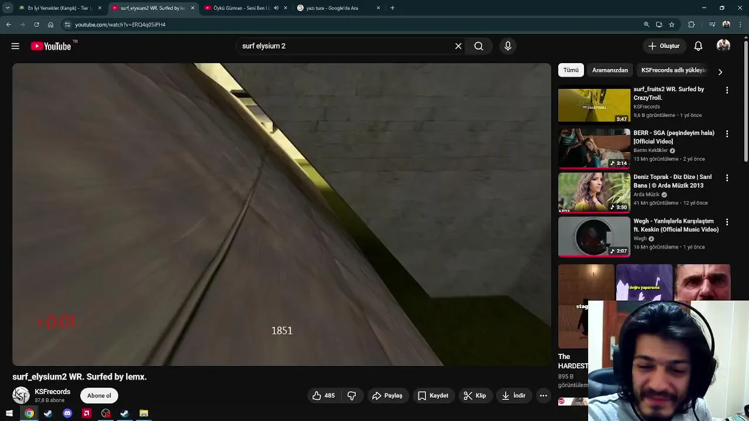Open options for Deniz Toprak suggestion
This screenshot has height=421, width=749.
click(727, 178)
